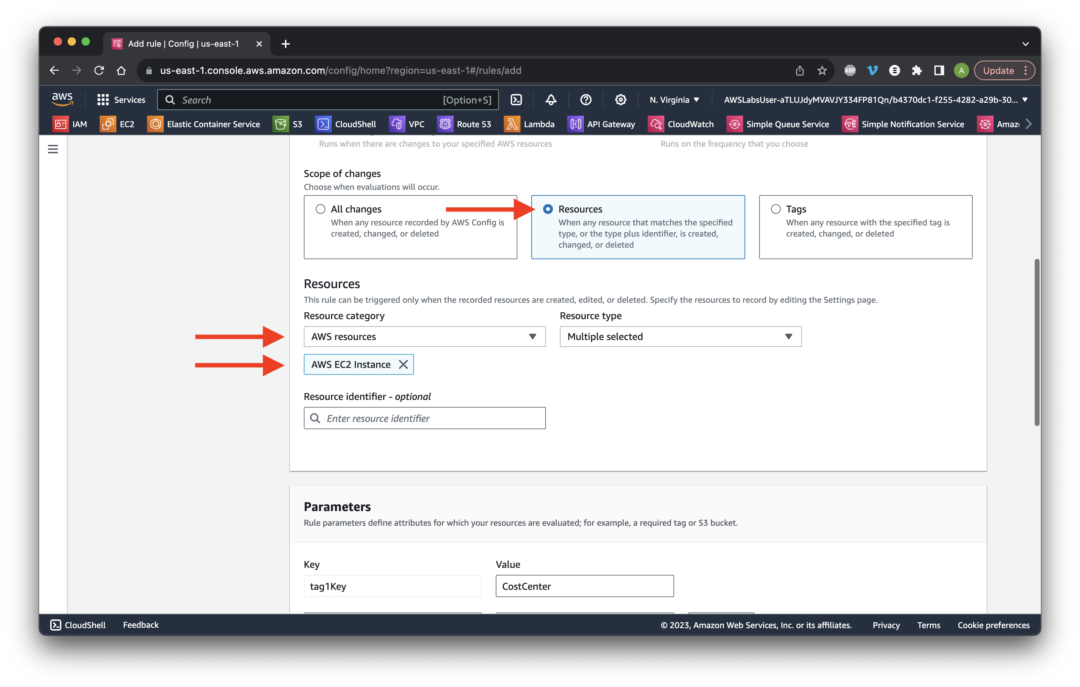Open the Adblock Plus extension
Viewport: 1080px width, 687px height.
[x=849, y=70]
